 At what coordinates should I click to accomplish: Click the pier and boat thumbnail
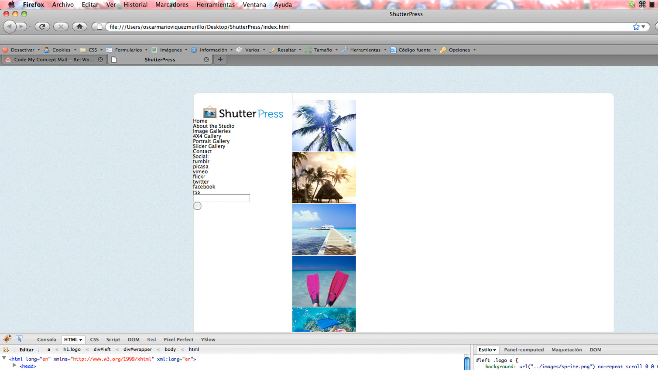pyautogui.click(x=324, y=230)
